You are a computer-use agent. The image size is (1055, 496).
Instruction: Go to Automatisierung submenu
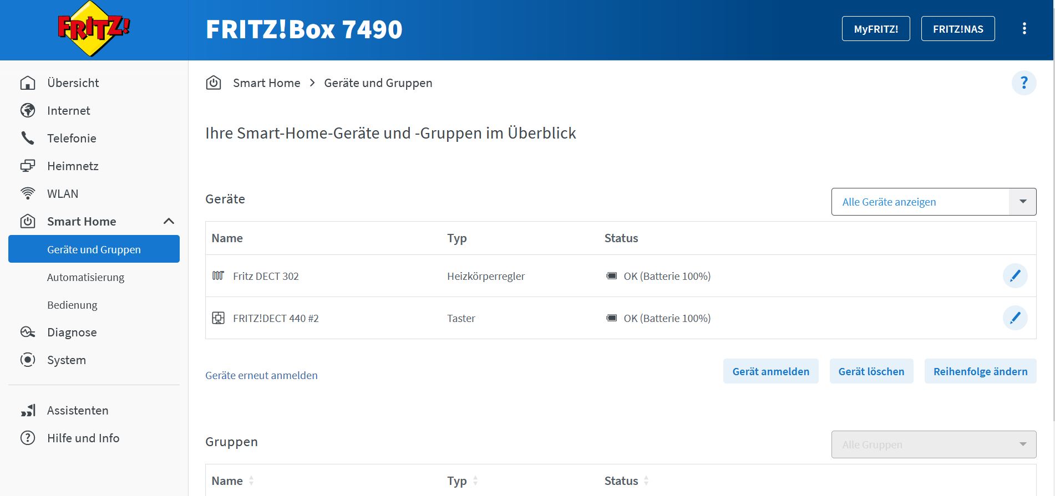[85, 278]
